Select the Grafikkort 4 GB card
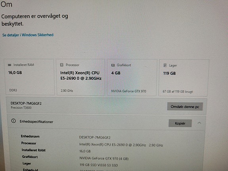 pos(132,78)
